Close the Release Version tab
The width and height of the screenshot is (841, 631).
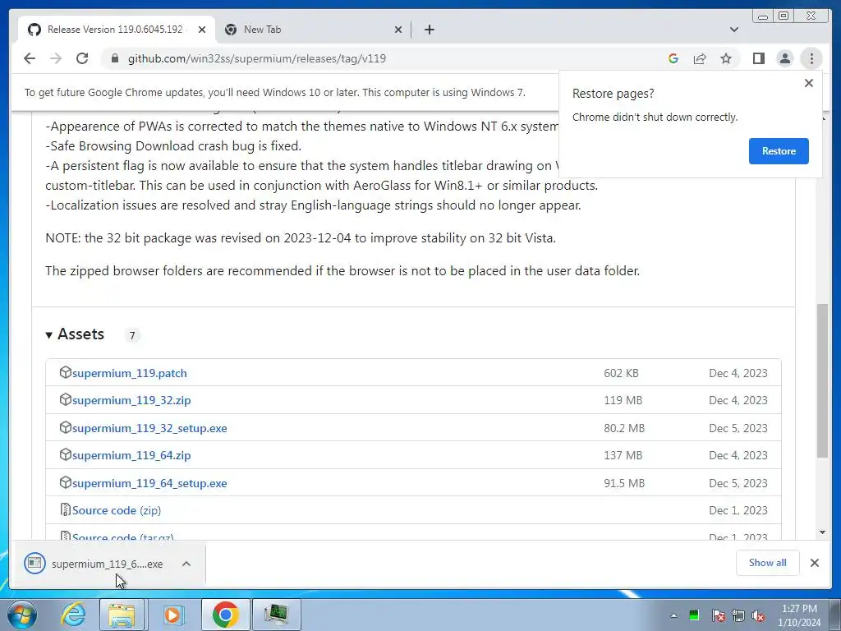[202, 30]
